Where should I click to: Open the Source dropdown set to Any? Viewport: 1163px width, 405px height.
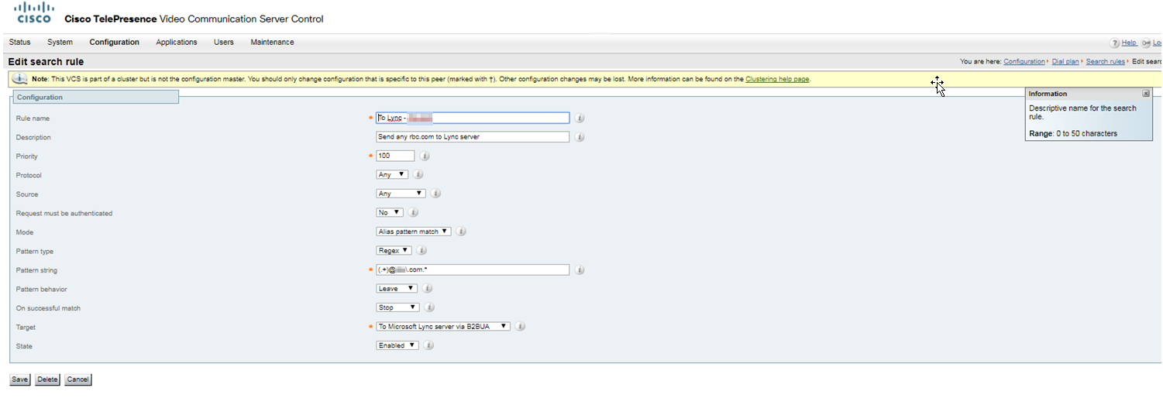[401, 194]
